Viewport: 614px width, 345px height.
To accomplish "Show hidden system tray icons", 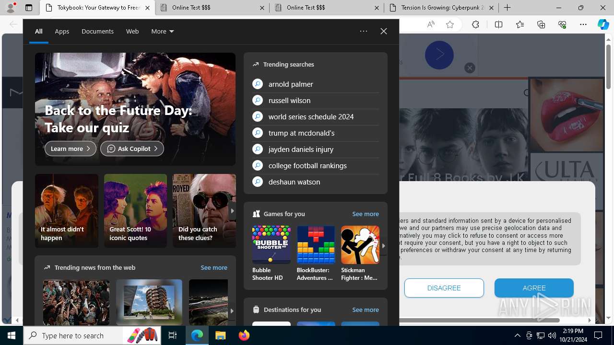I will [518, 335].
